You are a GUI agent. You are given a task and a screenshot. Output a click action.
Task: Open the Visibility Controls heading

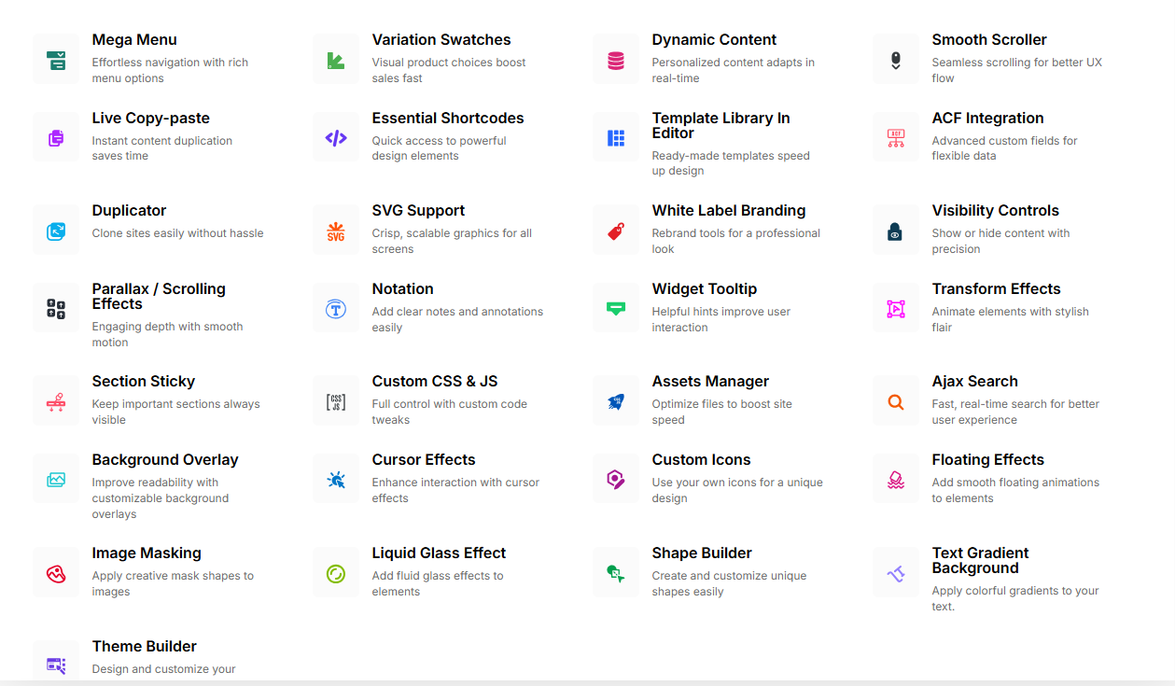[x=996, y=211]
